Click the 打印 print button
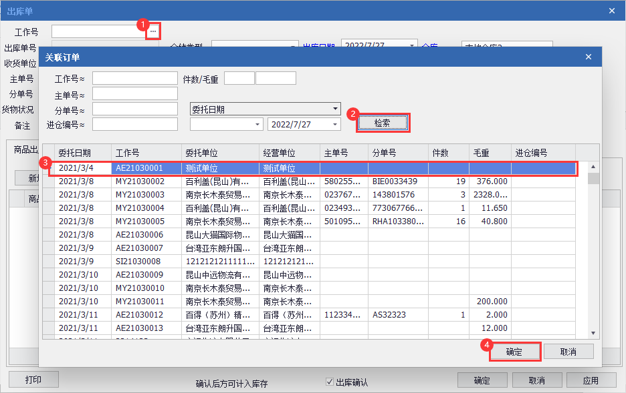The image size is (626, 393). click(33, 380)
